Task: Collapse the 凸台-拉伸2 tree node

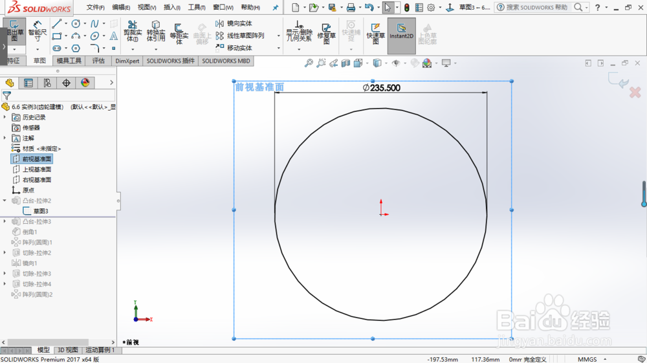Action: [5, 201]
